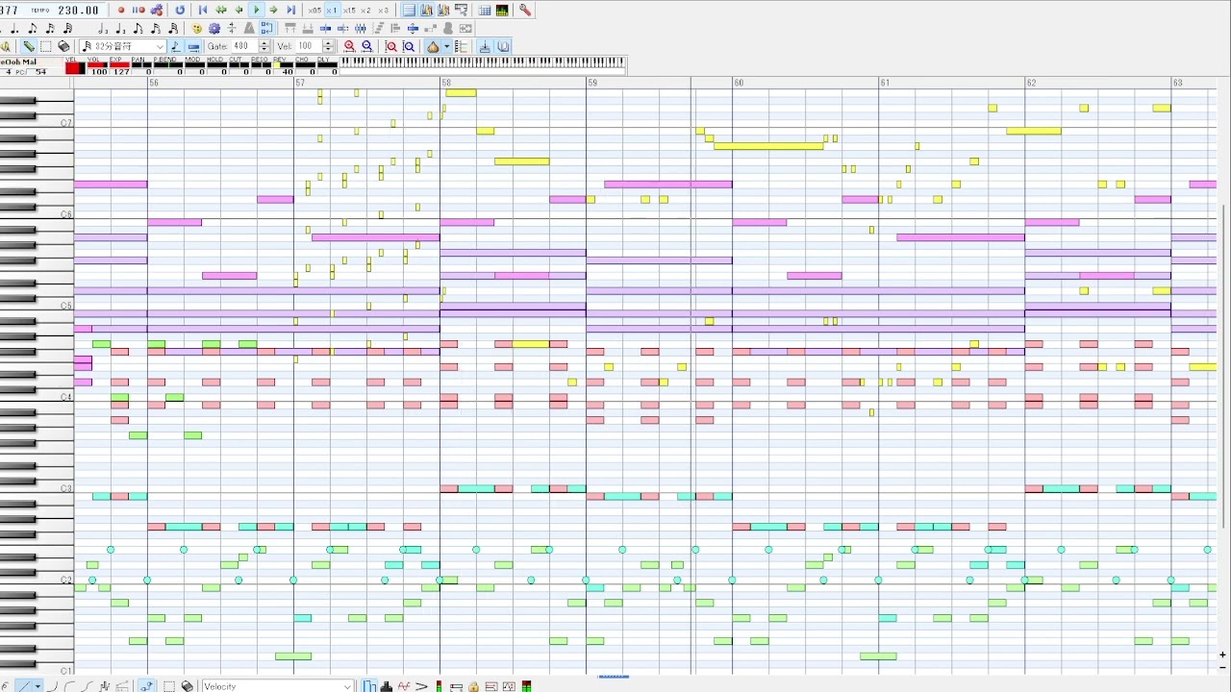1231x692 pixels.
Task: Click the padlock icon in bottom toolbar
Action: click(x=473, y=686)
